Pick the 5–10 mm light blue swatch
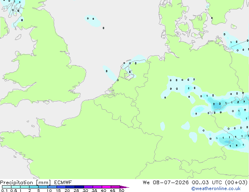 point(43,187)
